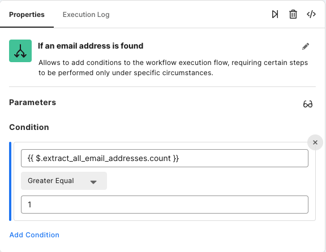Delete the step with the trash icon

[293, 14]
